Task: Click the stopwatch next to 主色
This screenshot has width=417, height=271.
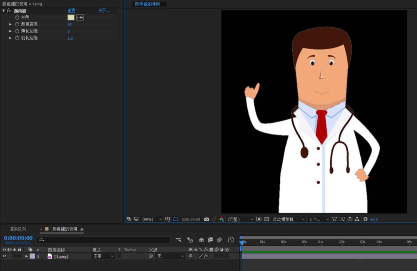Action: [17, 18]
